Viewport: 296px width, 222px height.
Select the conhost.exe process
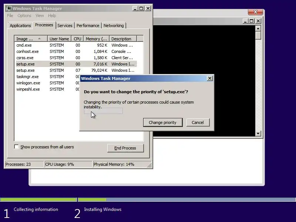[77, 51]
